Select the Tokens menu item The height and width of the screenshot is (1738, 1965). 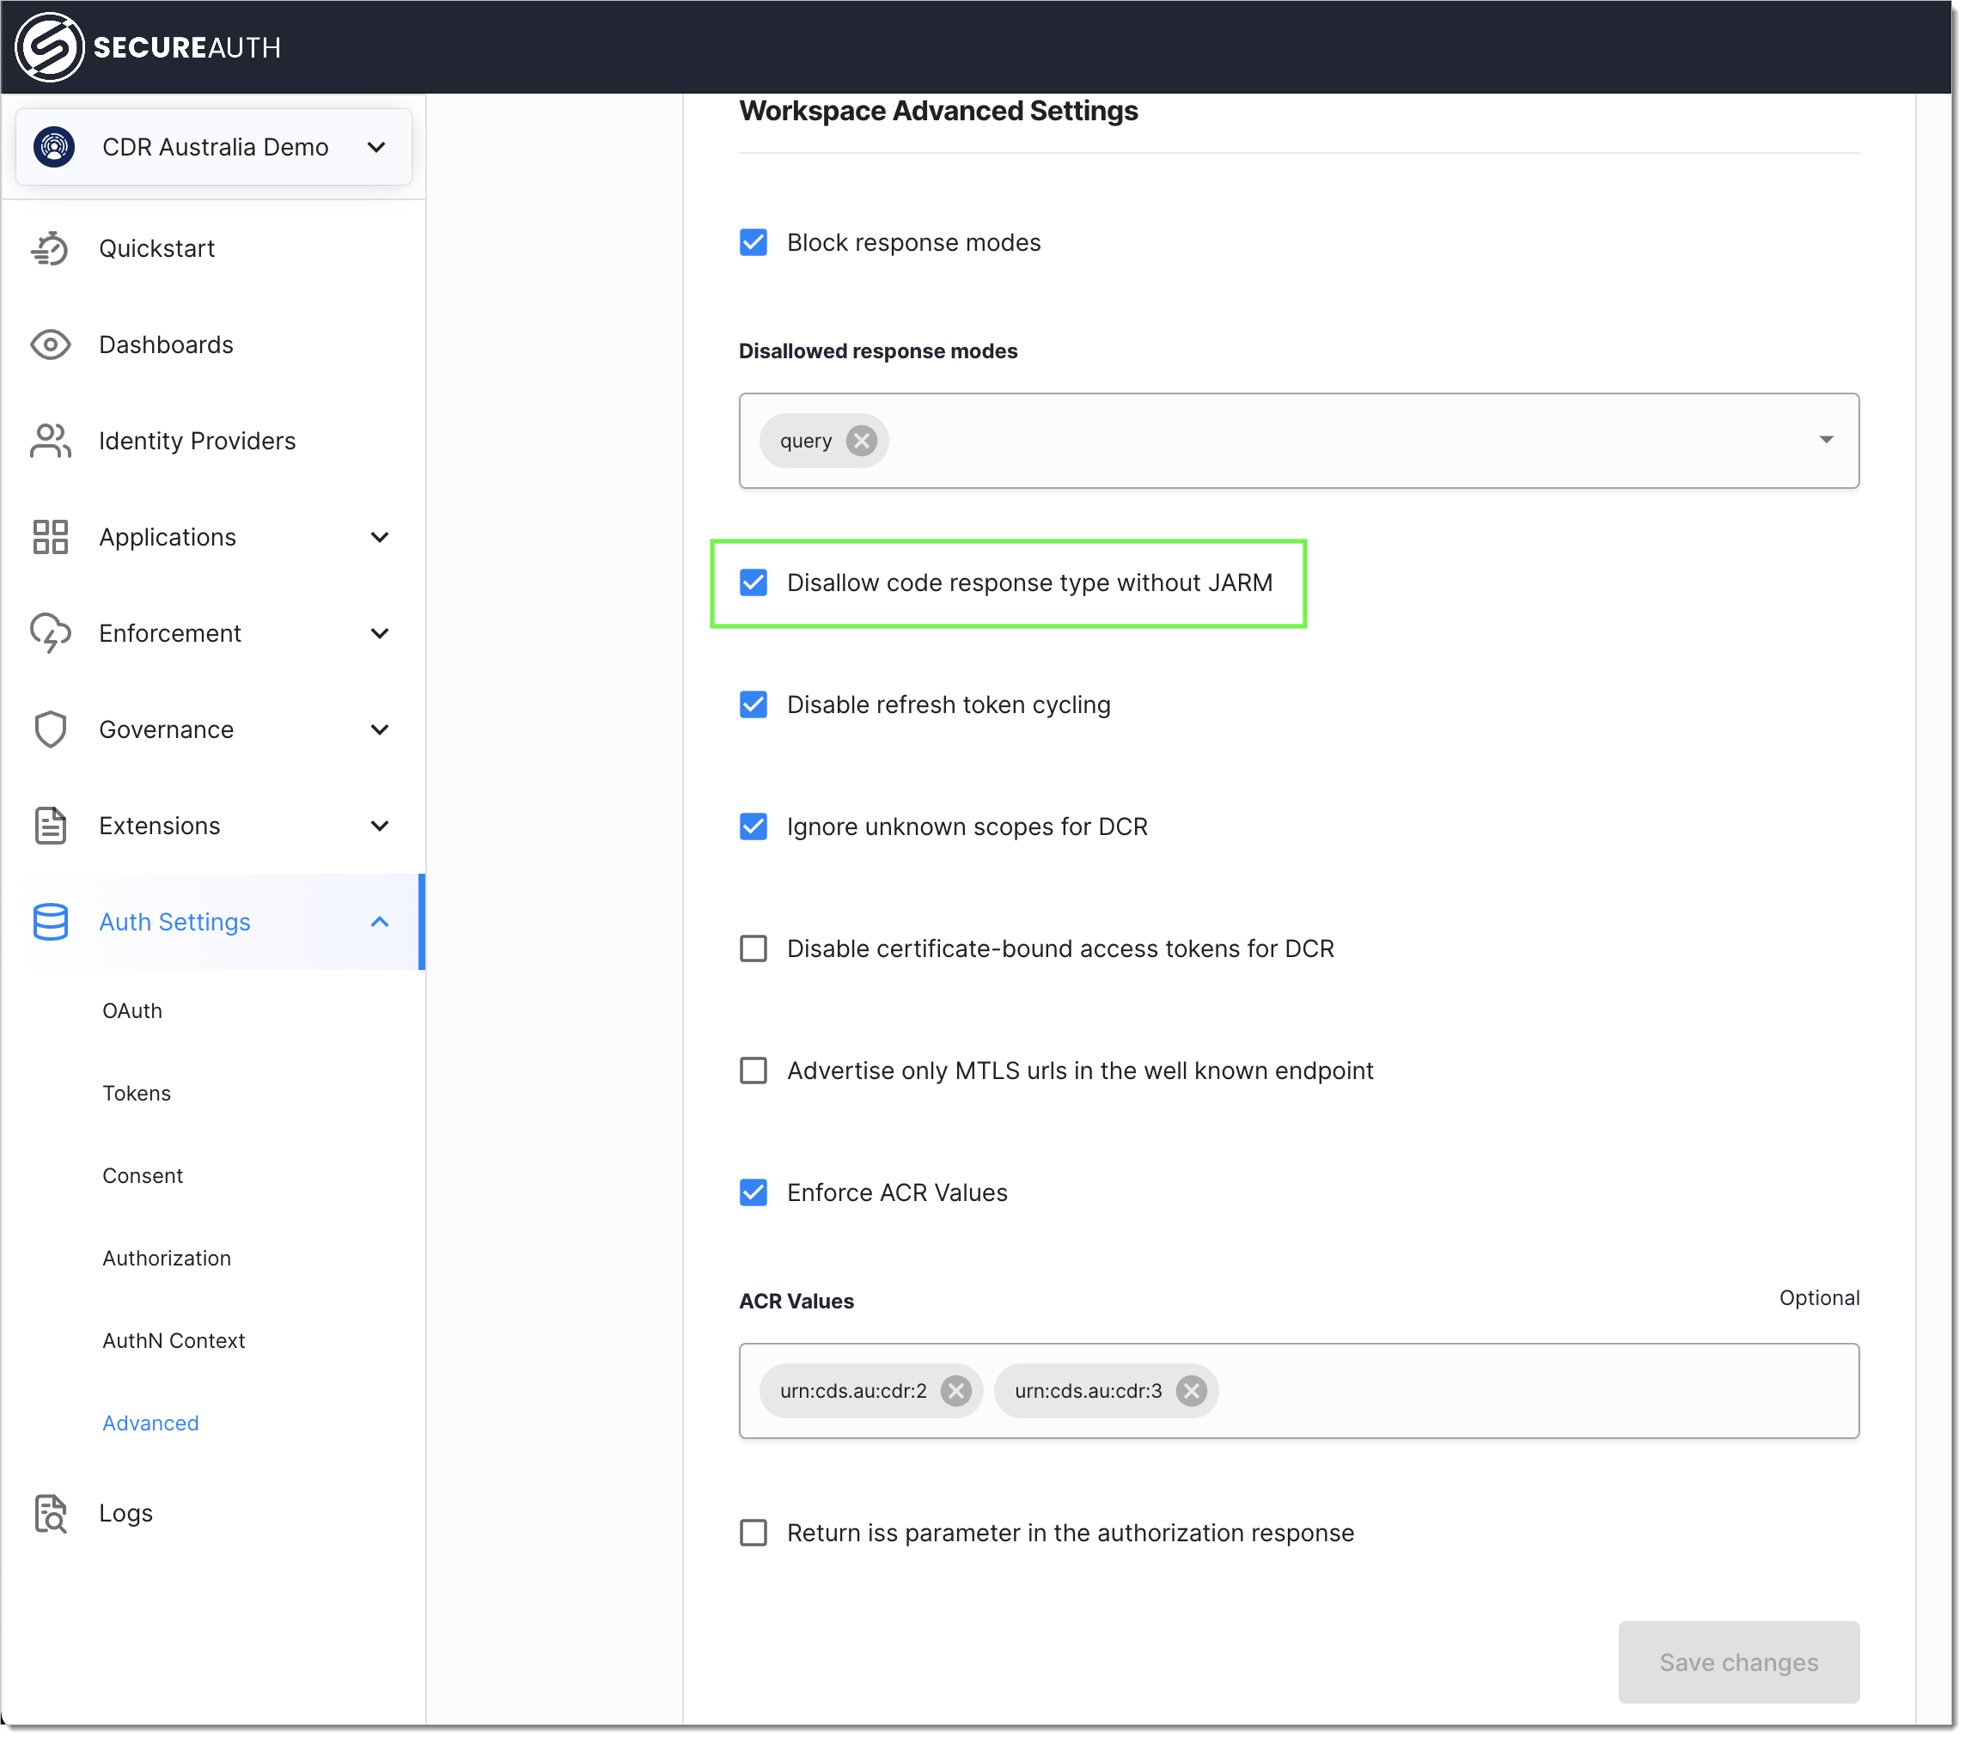click(139, 1092)
